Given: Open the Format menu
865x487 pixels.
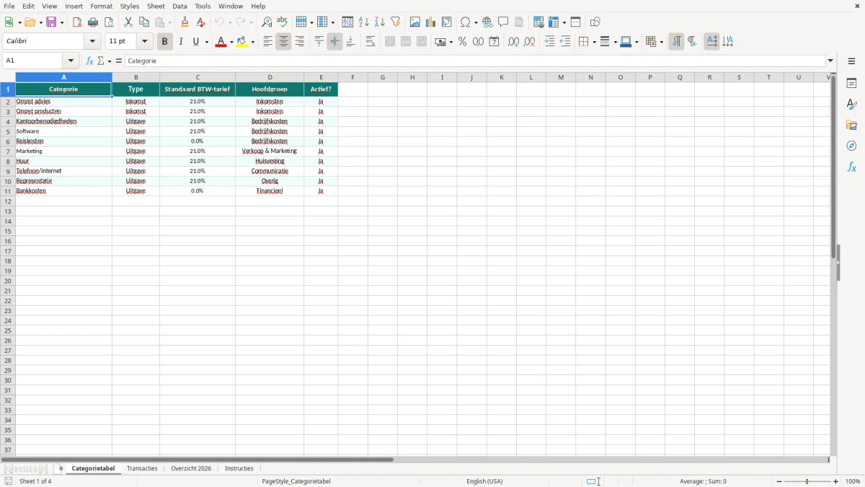Looking at the screenshot, I should (101, 6).
